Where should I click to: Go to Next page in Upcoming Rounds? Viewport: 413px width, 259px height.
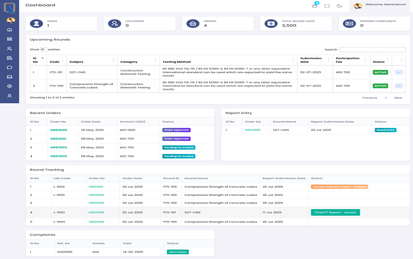(398, 98)
